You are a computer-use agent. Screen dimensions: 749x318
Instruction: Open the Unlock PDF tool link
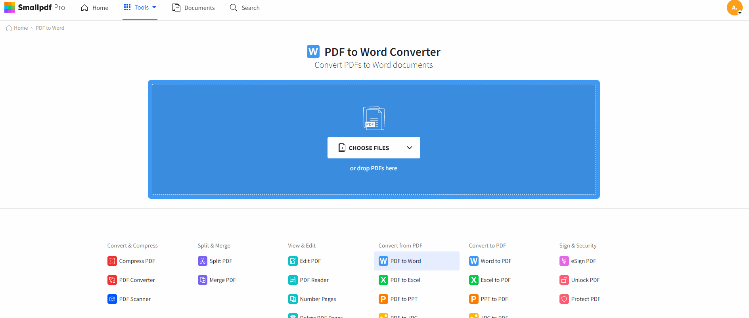[585, 280]
